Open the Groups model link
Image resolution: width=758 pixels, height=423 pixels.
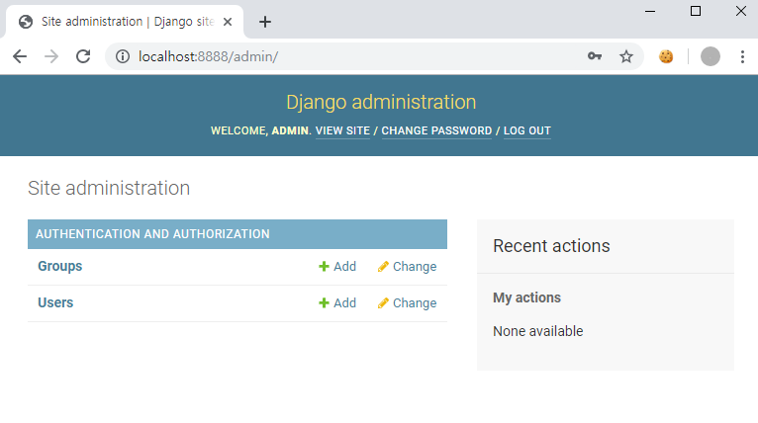tap(60, 266)
